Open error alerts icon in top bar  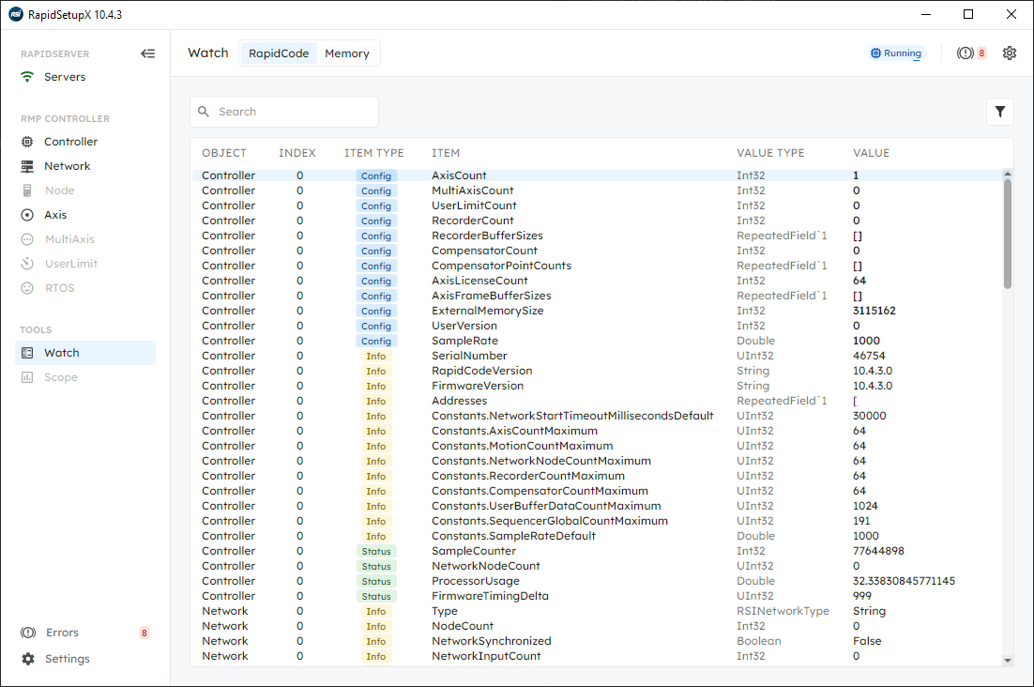point(965,53)
